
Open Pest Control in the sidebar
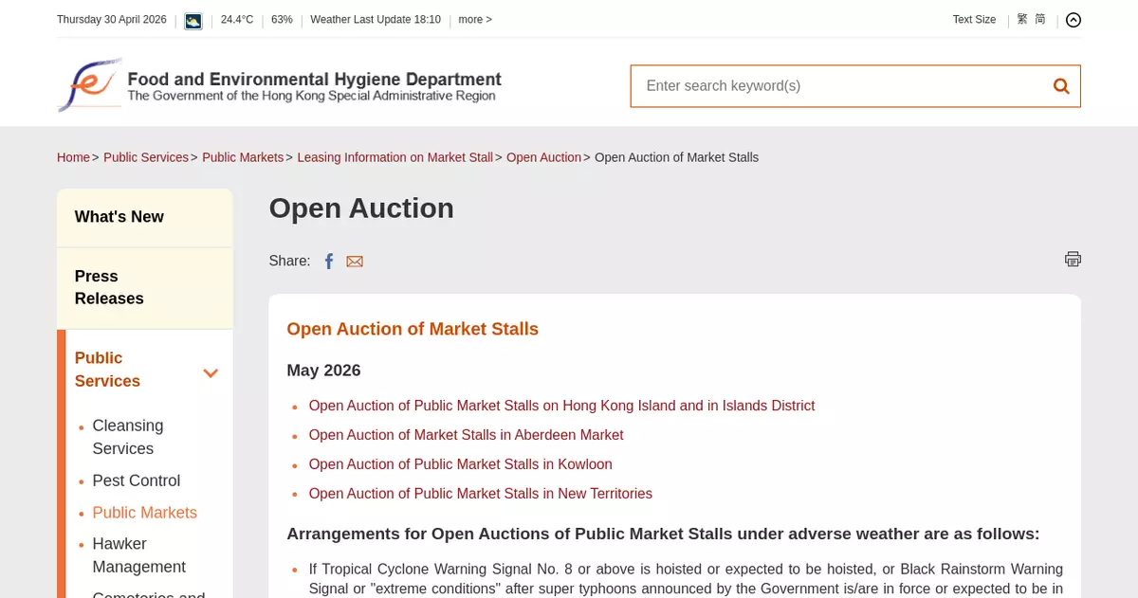pos(137,480)
